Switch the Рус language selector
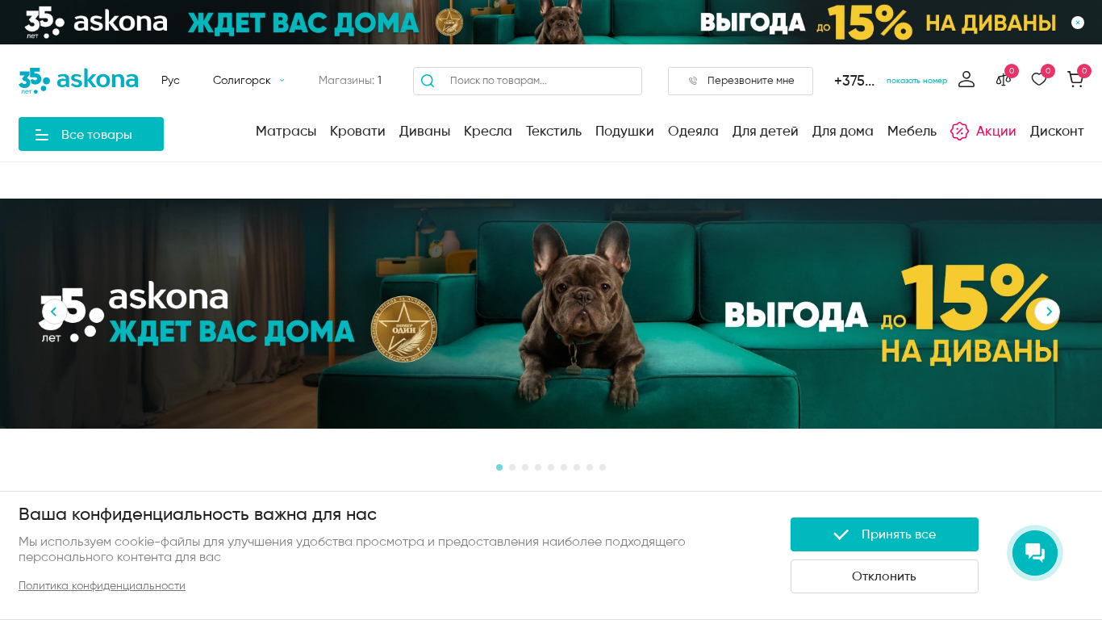 [170, 81]
